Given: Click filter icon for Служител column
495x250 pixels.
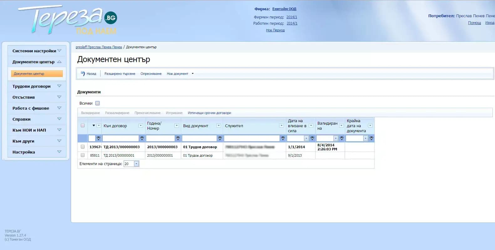Looking at the screenshot, I should coord(283,138).
